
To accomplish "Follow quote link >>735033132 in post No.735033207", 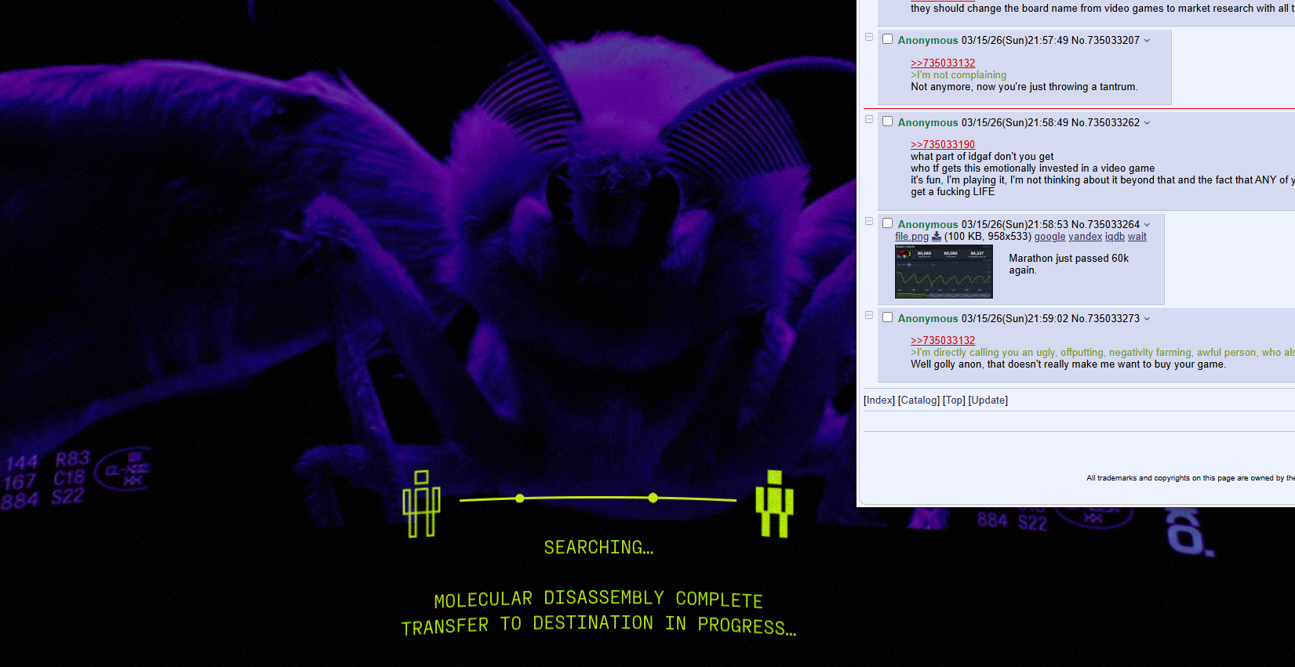I will click(x=943, y=63).
